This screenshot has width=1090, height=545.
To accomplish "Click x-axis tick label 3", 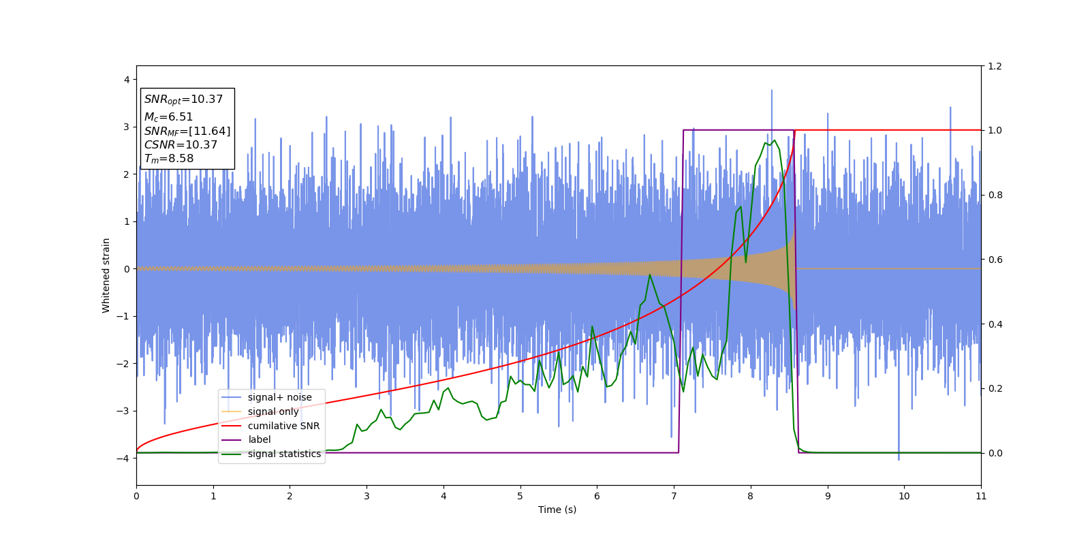I will click(367, 496).
